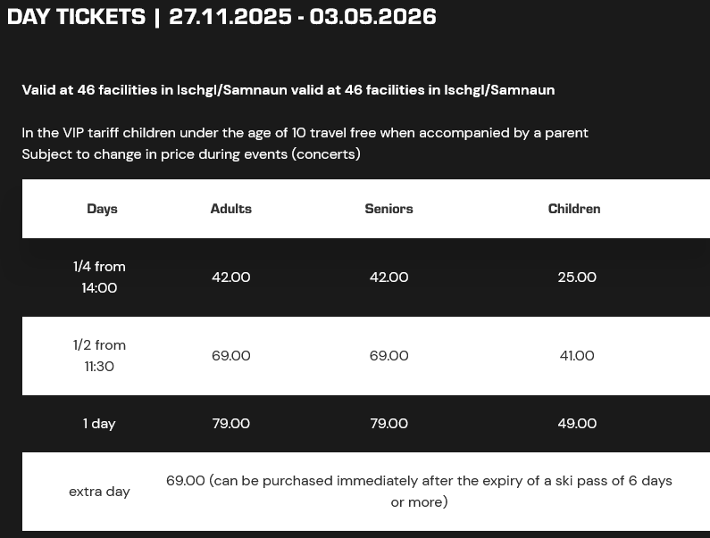
Task: Click children price 25.00
Action: click(576, 277)
